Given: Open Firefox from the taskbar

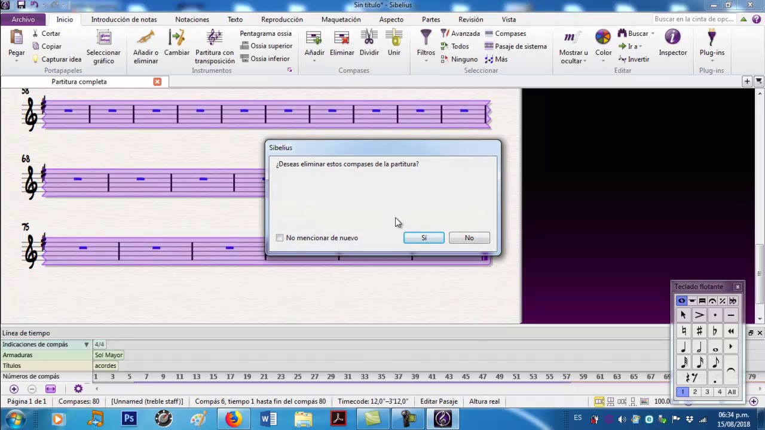Looking at the screenshot, I should click(232, 419).
